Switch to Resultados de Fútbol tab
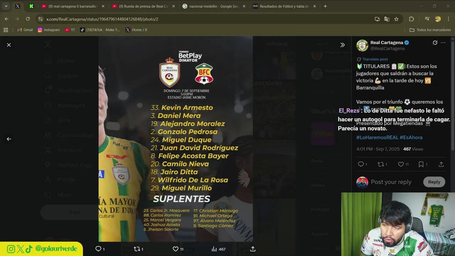This screenshot has width=455, height=256. pos(284,6)
